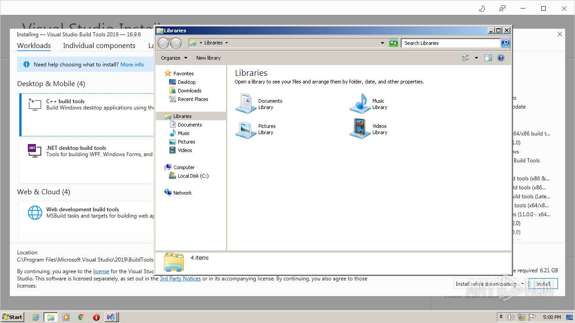Click the volume icon in system tray
Image resolution: width=575 pixels, height=323 pixels.
coord(511,317)
